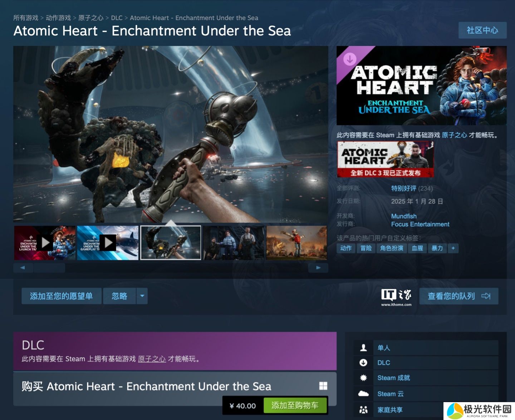The image size is (515, 420).
Task: Open the 社区中心 button
Action: (482, 30)
